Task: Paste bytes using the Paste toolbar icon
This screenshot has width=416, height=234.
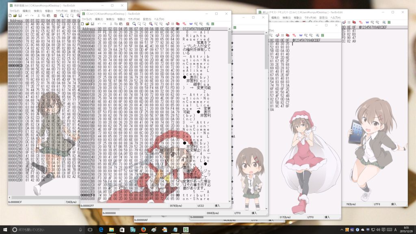Action: pyautogui.click(x=121, y=24)
